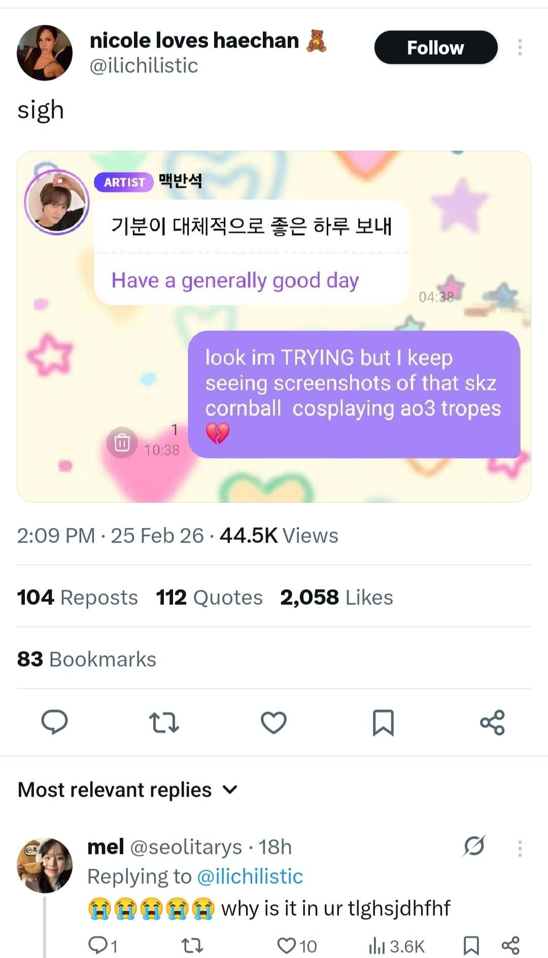This screenshot has height=958, width=548.
Task: Open the main post's three-dot menu
Action: coord(520,48)
